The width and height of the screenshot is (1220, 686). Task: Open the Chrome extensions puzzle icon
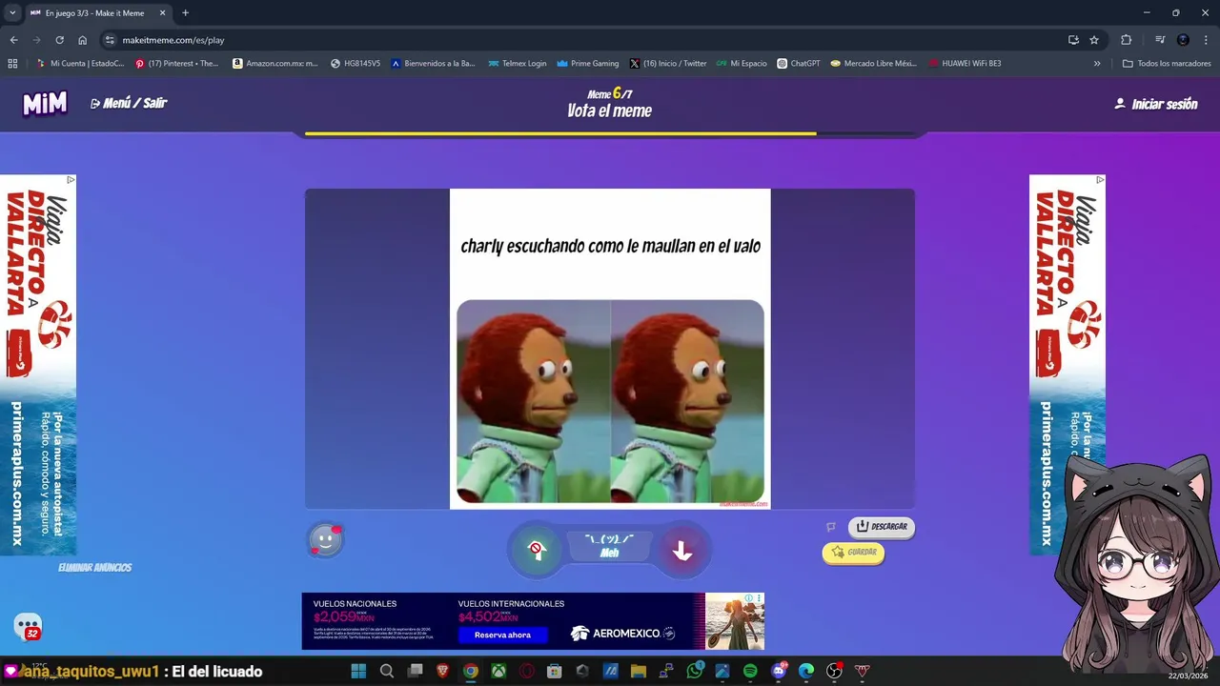click(x=1126, y=40)
